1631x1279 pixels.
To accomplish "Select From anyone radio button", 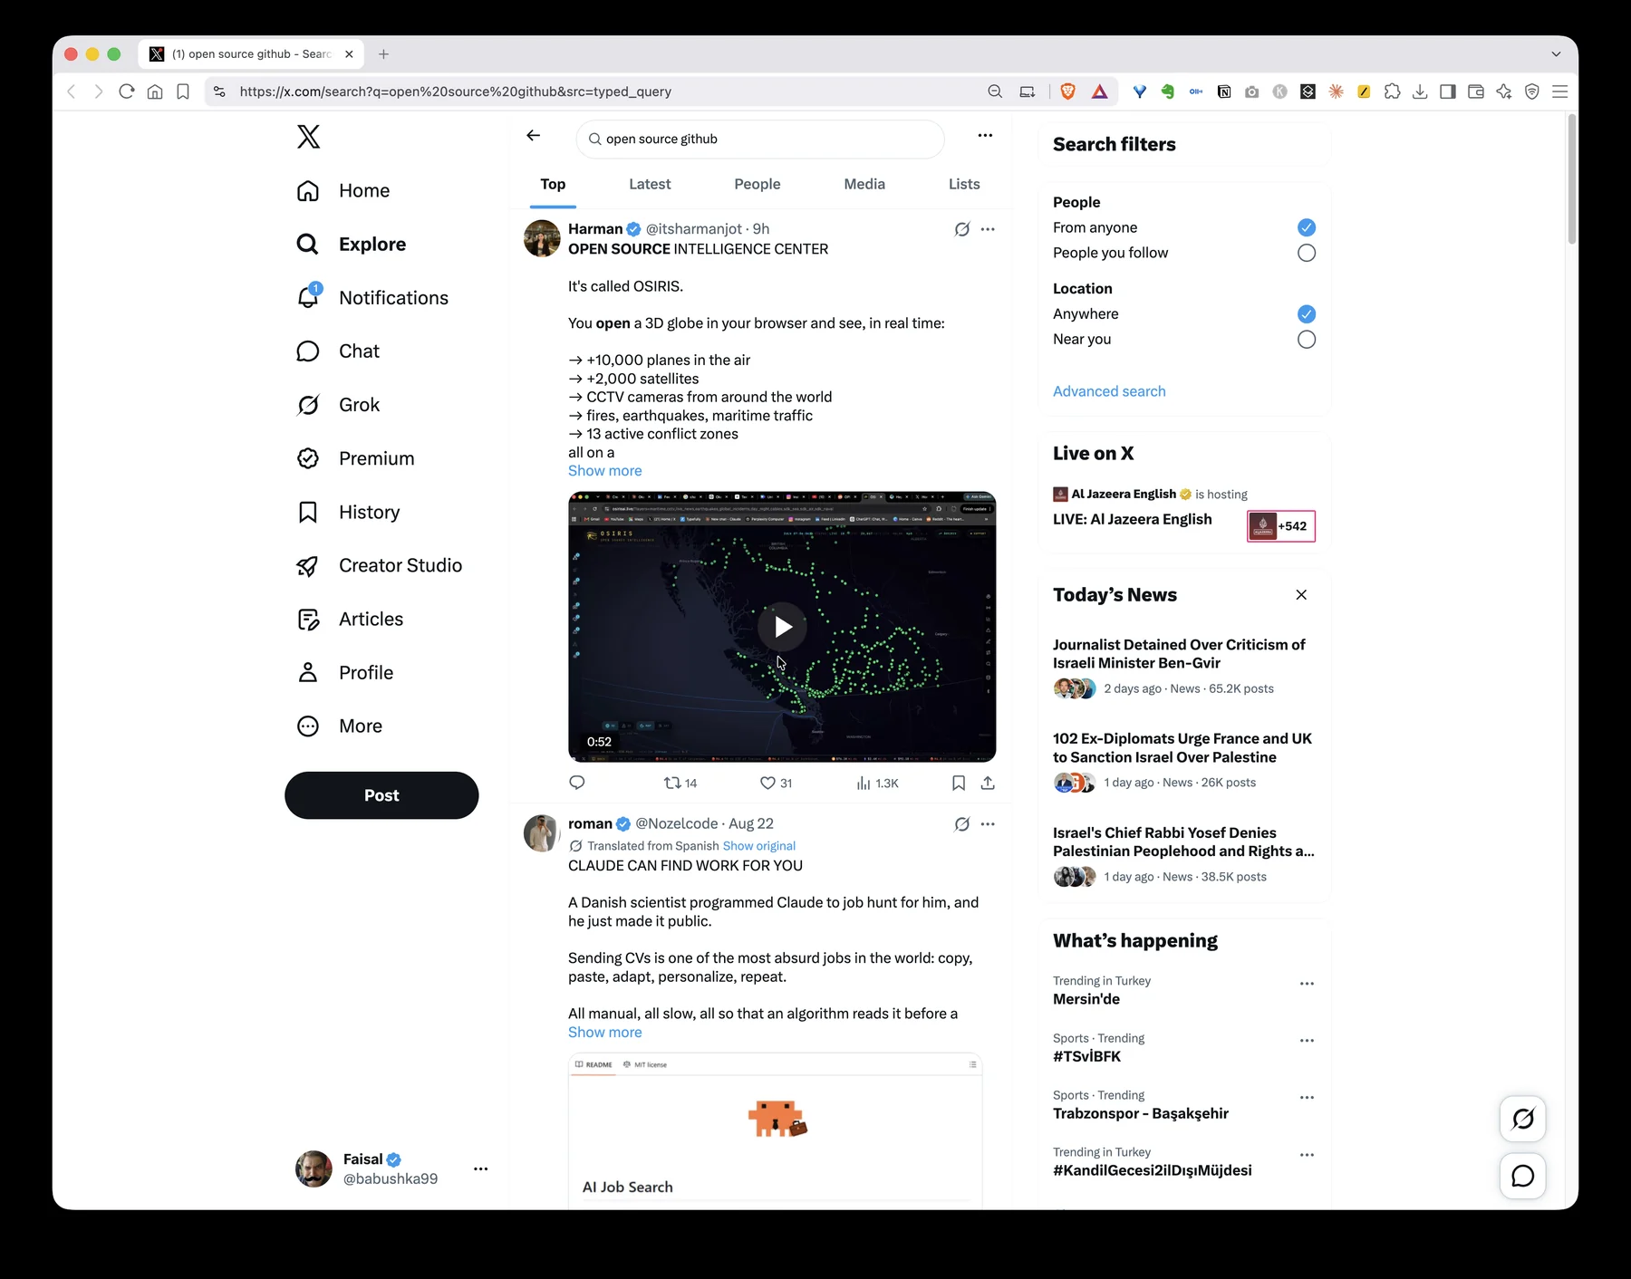I will [1307, 227].
